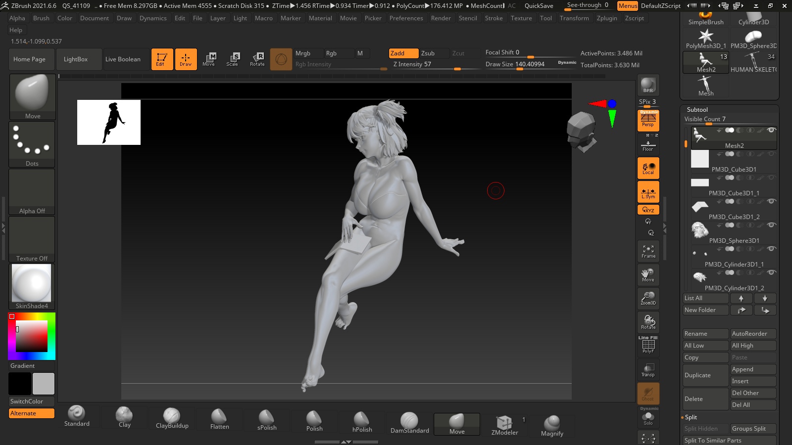This screenshot has width=792, height=445.
Task: Toggle the Floor grid
Action: point(648,145)
